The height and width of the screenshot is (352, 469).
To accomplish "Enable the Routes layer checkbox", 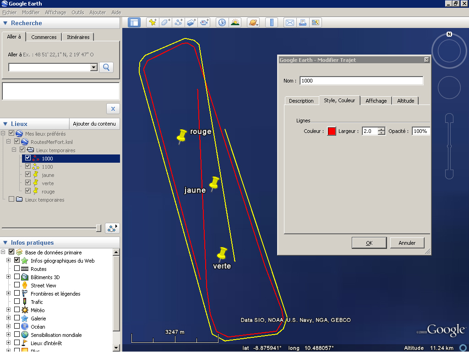I will [x=17, y=268].
